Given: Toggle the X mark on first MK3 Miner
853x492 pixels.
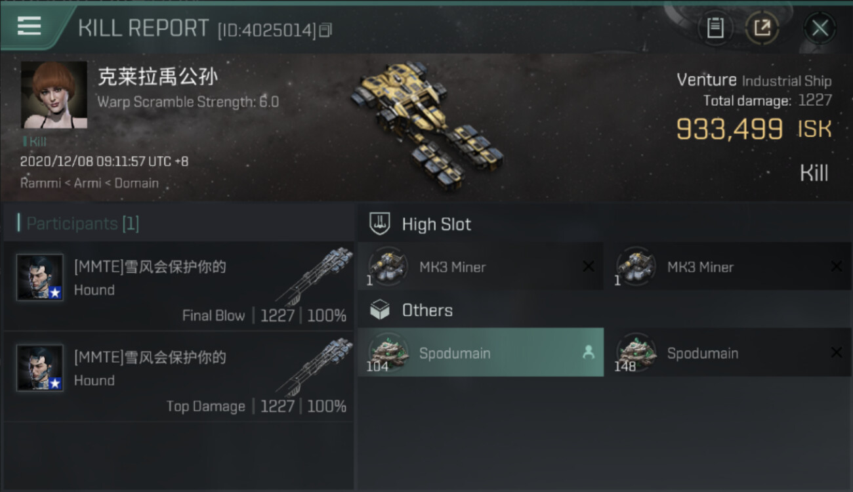Looking at the screenshot, I should pyautogui.click(x=589, y=266).
